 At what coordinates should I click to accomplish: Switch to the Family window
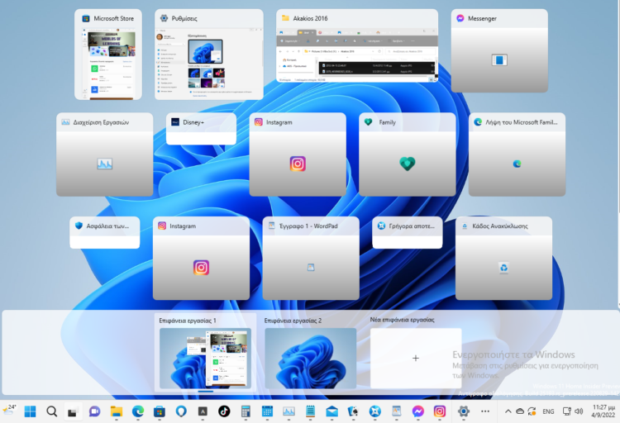(408, 154)
